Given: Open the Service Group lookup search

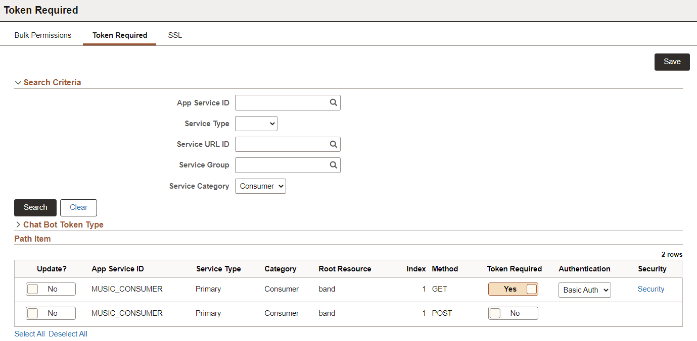Looking at the screenshot, I should [x=333, y=165].
